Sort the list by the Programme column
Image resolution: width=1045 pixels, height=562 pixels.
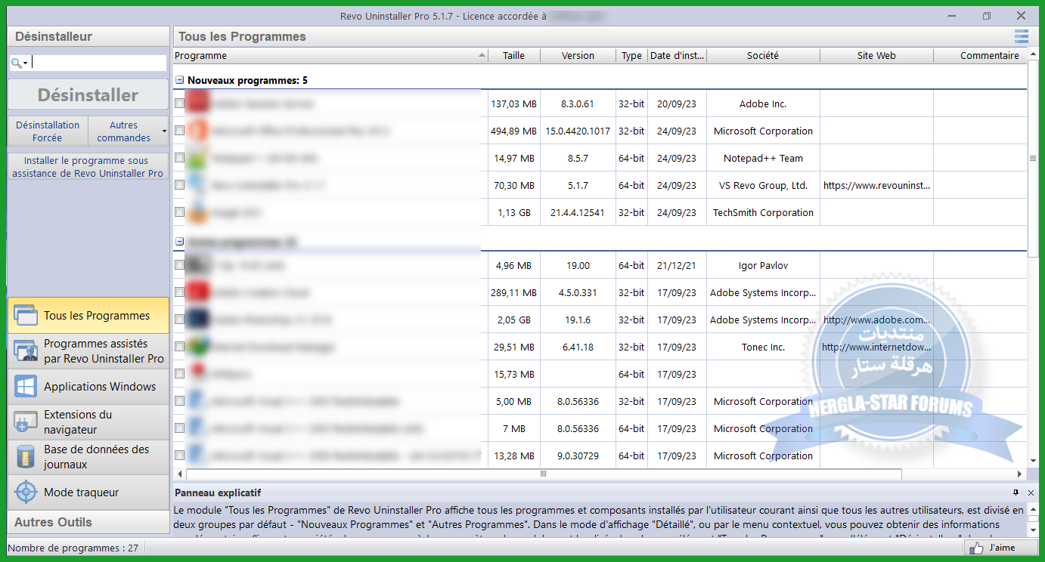click(x=330, y=55)
